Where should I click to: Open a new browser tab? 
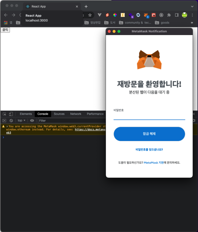click(86, 6)
